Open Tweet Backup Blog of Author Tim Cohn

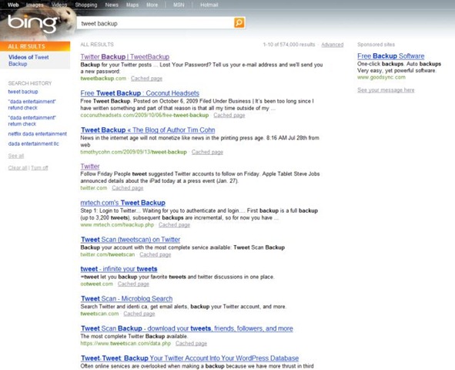point(148,129)
